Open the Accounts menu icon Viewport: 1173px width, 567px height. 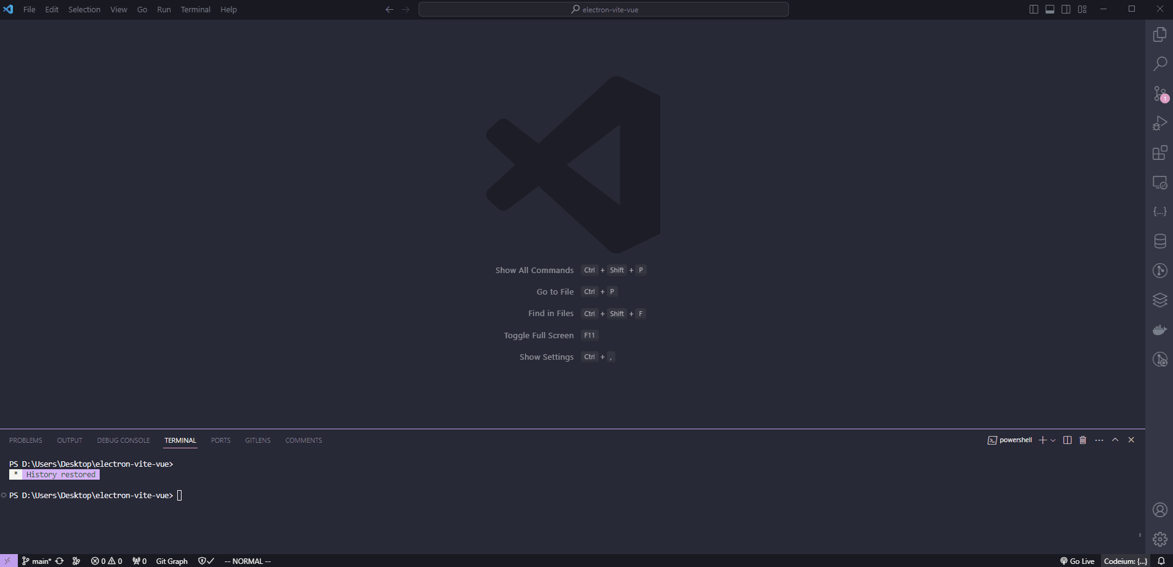pyautogui.click(x=1160, y=510)
